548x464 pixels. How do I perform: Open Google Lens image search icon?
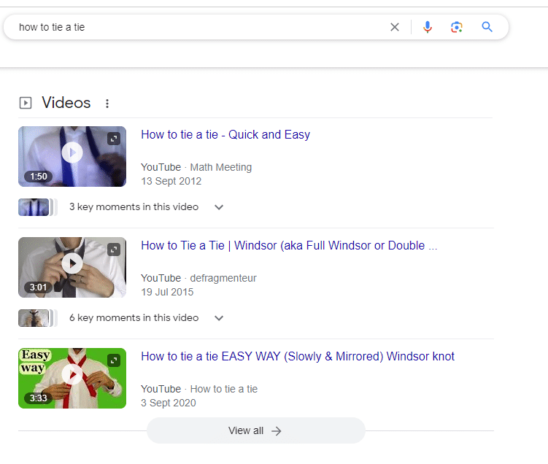click(457, 27)
